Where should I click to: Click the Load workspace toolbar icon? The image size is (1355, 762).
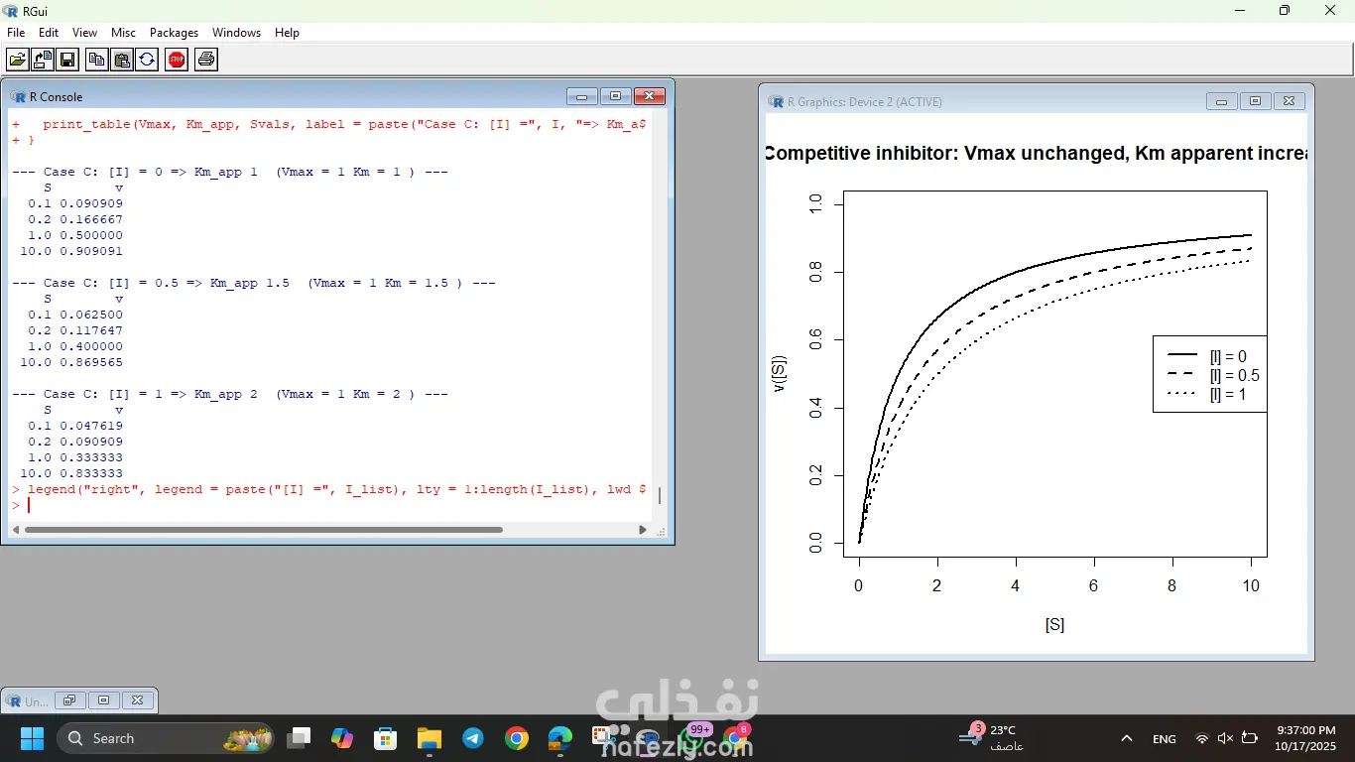point(43,60)
